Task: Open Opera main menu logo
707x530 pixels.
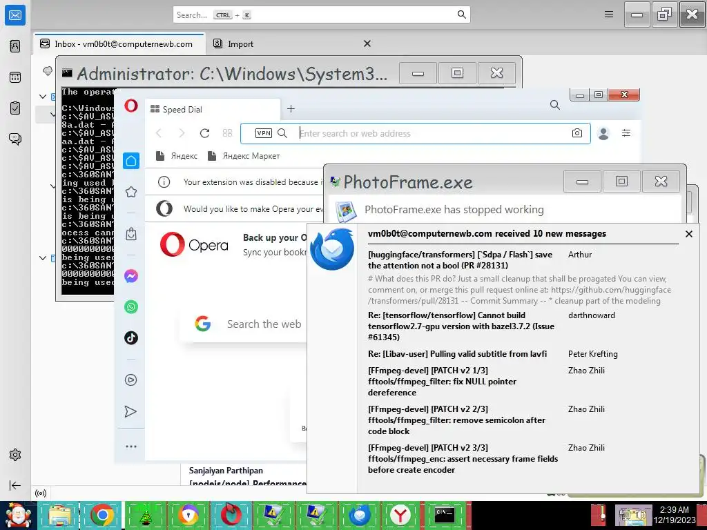Action: point(131,106)
